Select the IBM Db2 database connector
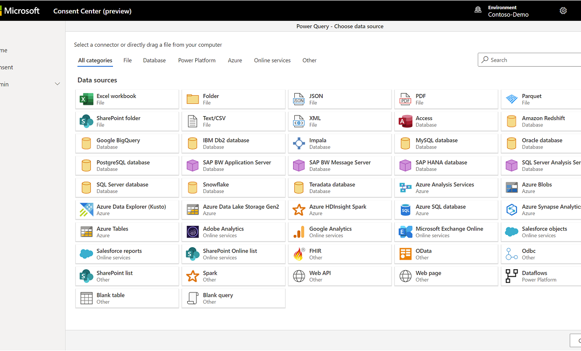Image resolution: width=581 pixels, height=351 pixels. click(x=233, y=144)
